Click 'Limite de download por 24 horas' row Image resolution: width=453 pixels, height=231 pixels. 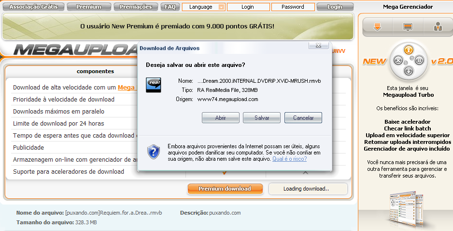pos(58,124)
